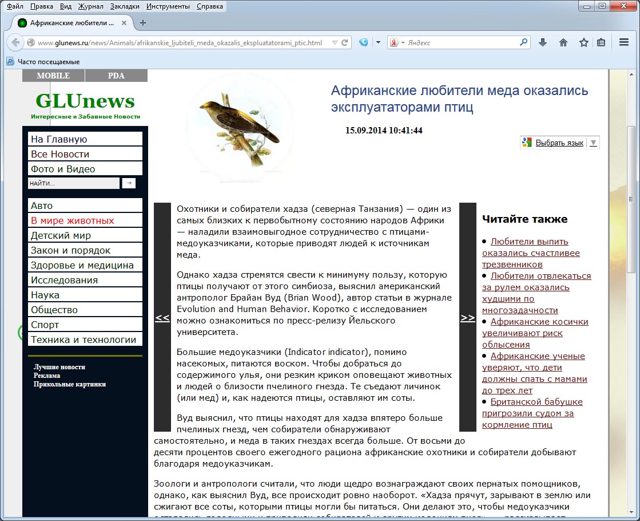Open the Downloads arrow icon
Screen dimensions: 640x521
click(x=543, y=42)
